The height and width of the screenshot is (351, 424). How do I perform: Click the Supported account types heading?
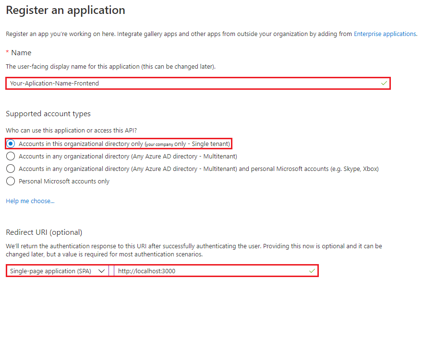click(x=48, y=114)
